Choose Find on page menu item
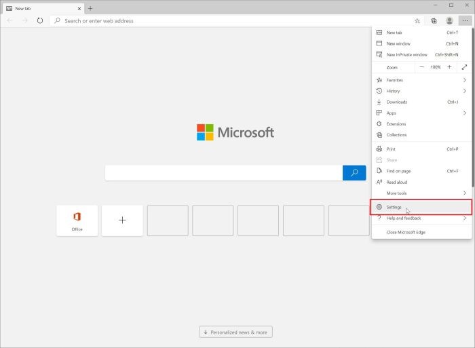 coord(421,171)
